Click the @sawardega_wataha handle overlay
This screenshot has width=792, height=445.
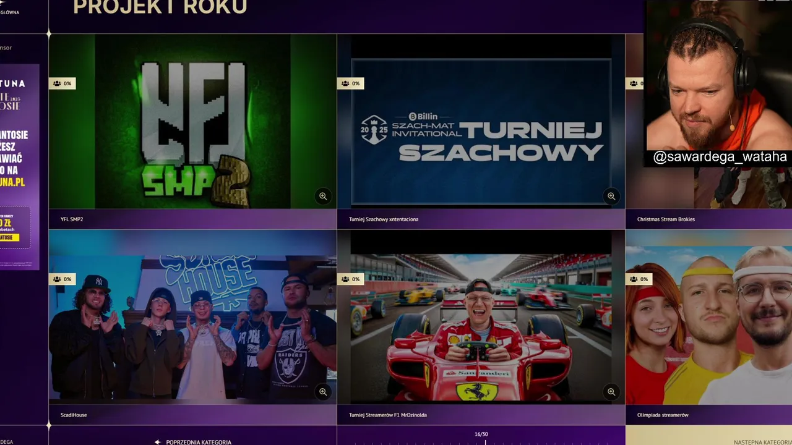coord(720,157)
